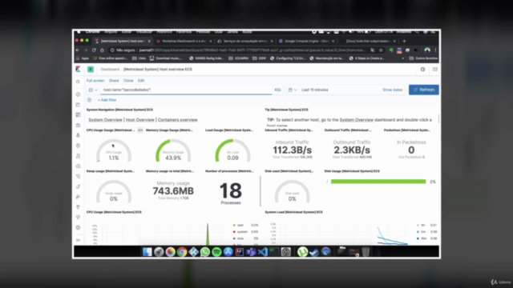Click the browser address bar URL

click(252, 50)
